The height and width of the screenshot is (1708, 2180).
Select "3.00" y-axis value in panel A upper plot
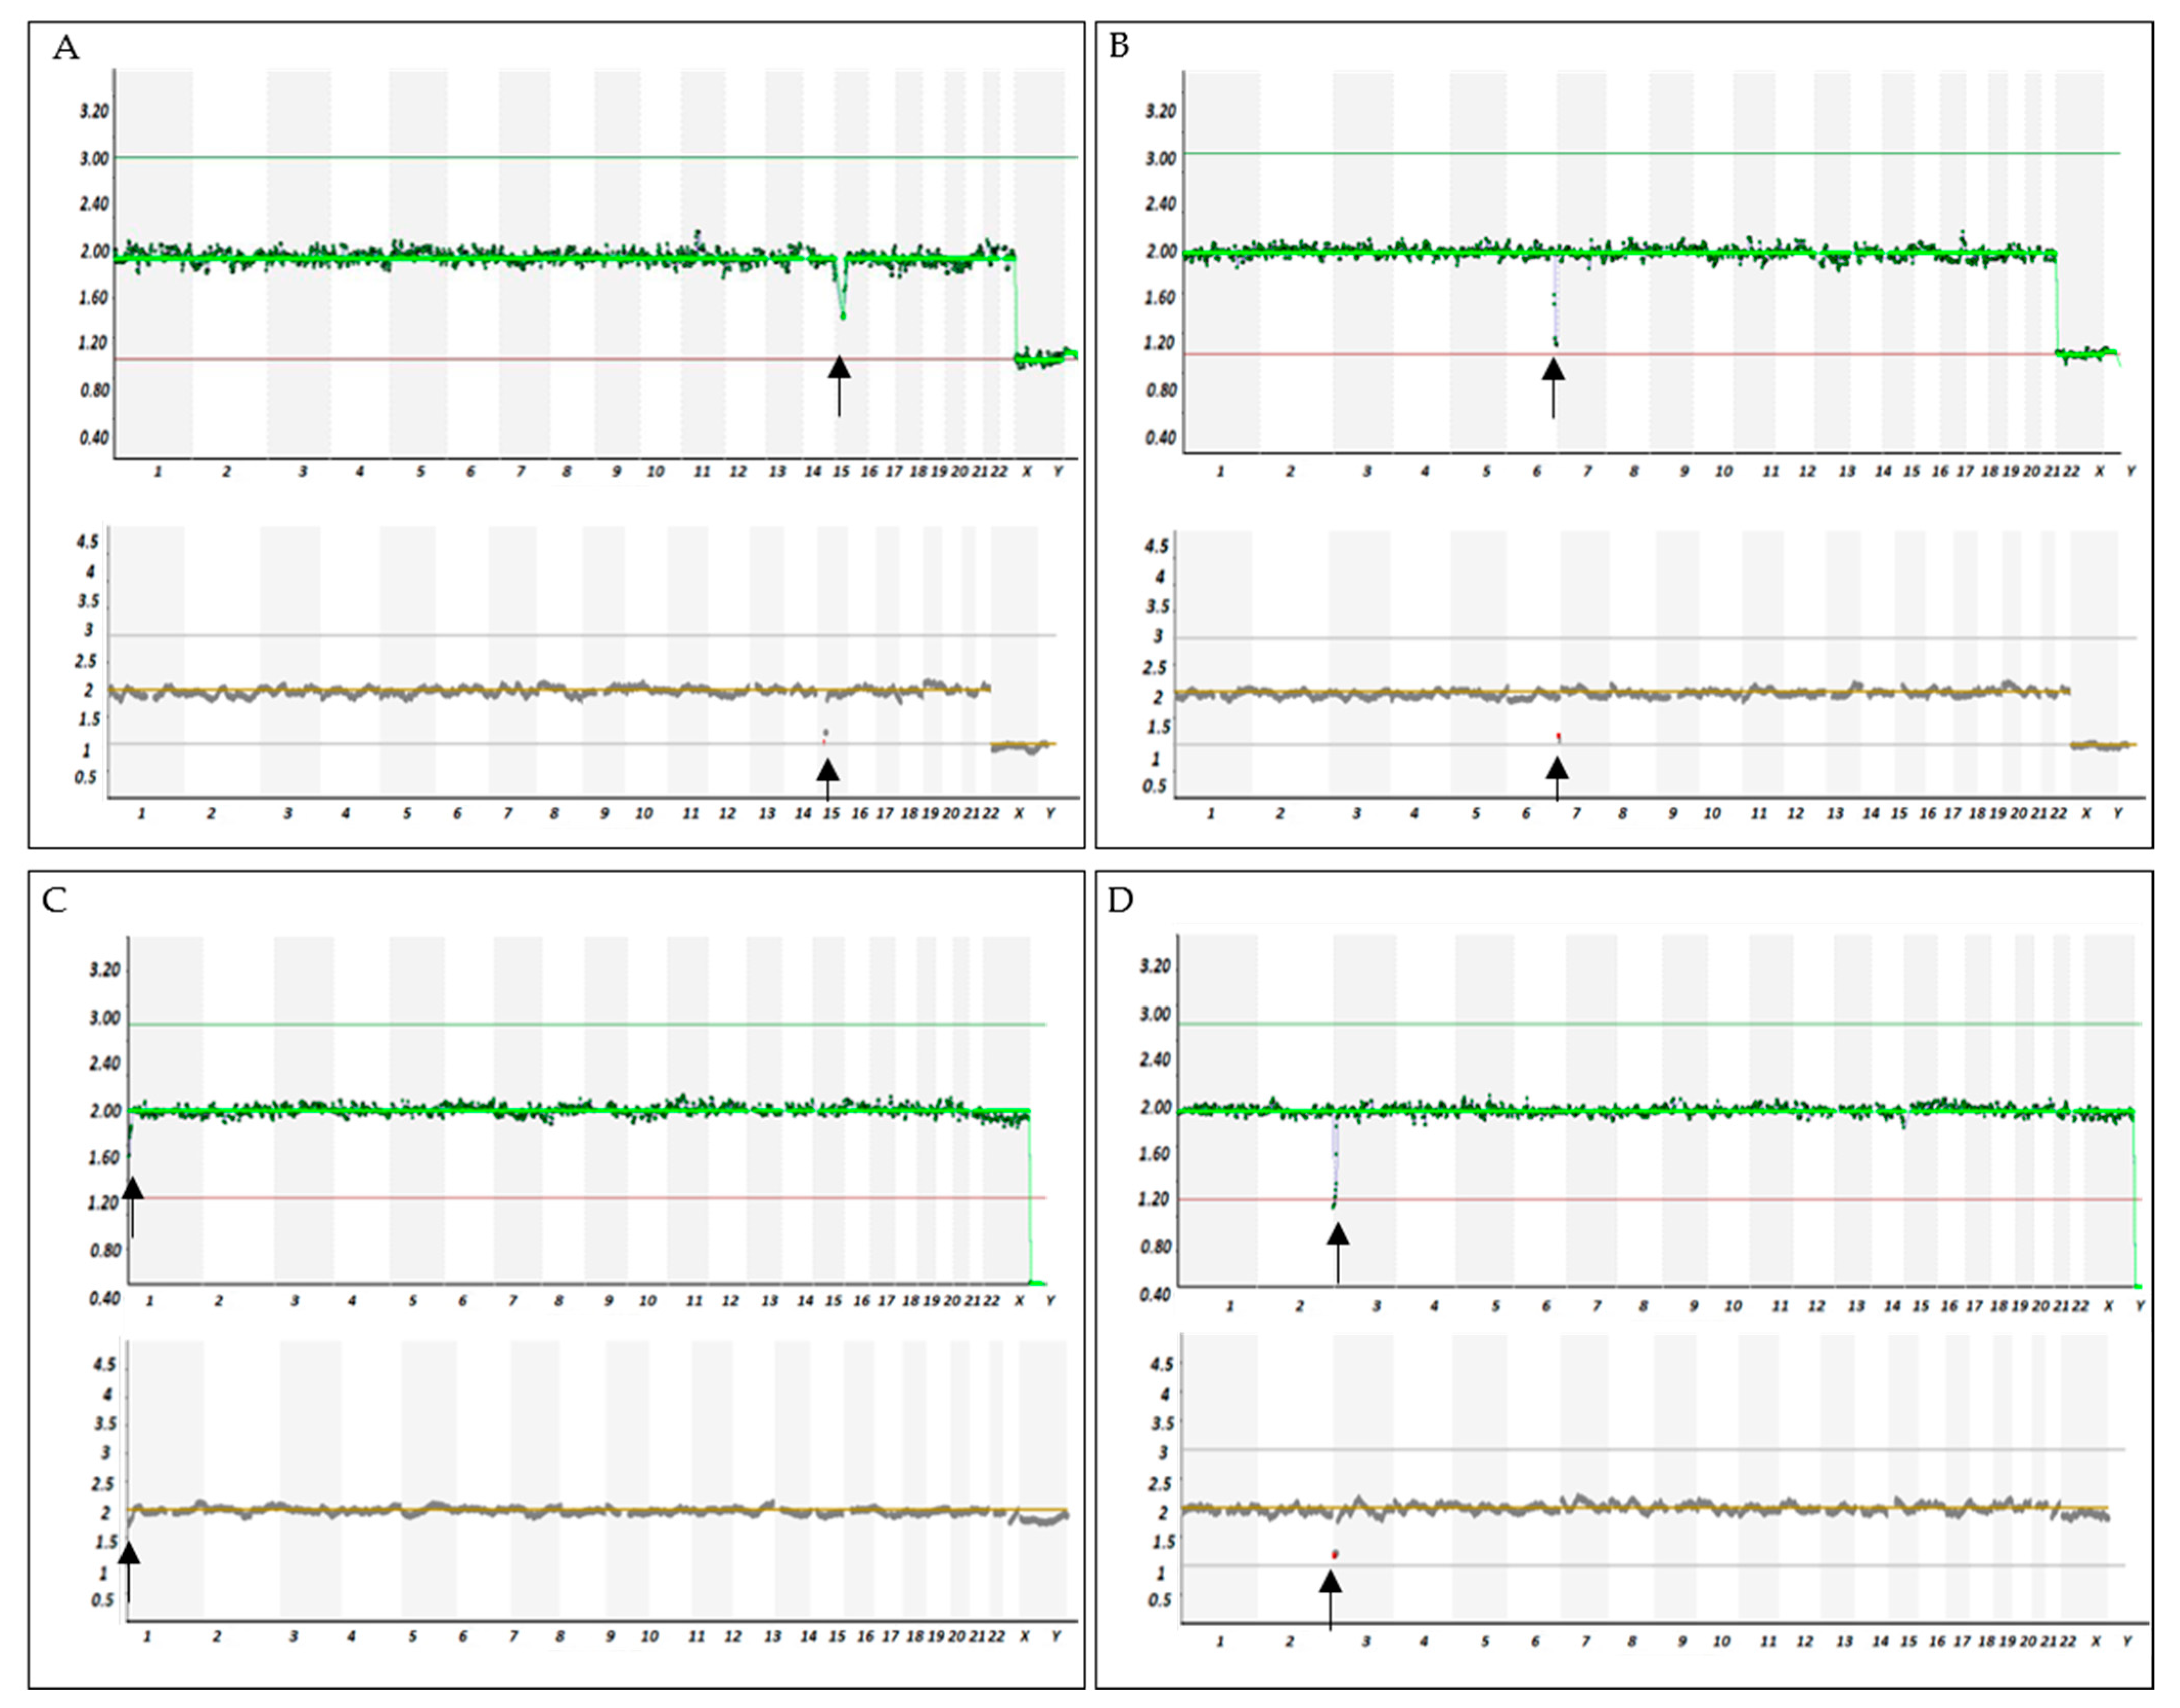[x=95, y=158]
